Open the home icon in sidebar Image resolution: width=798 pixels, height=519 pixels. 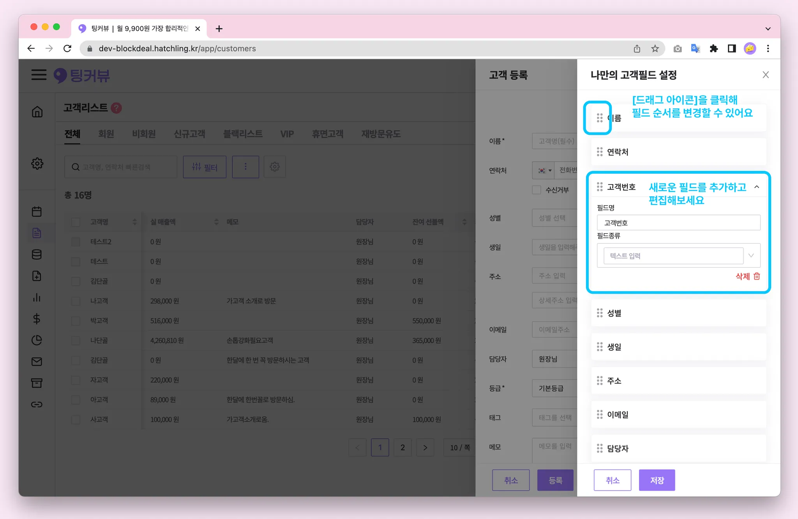coord(37,112)
